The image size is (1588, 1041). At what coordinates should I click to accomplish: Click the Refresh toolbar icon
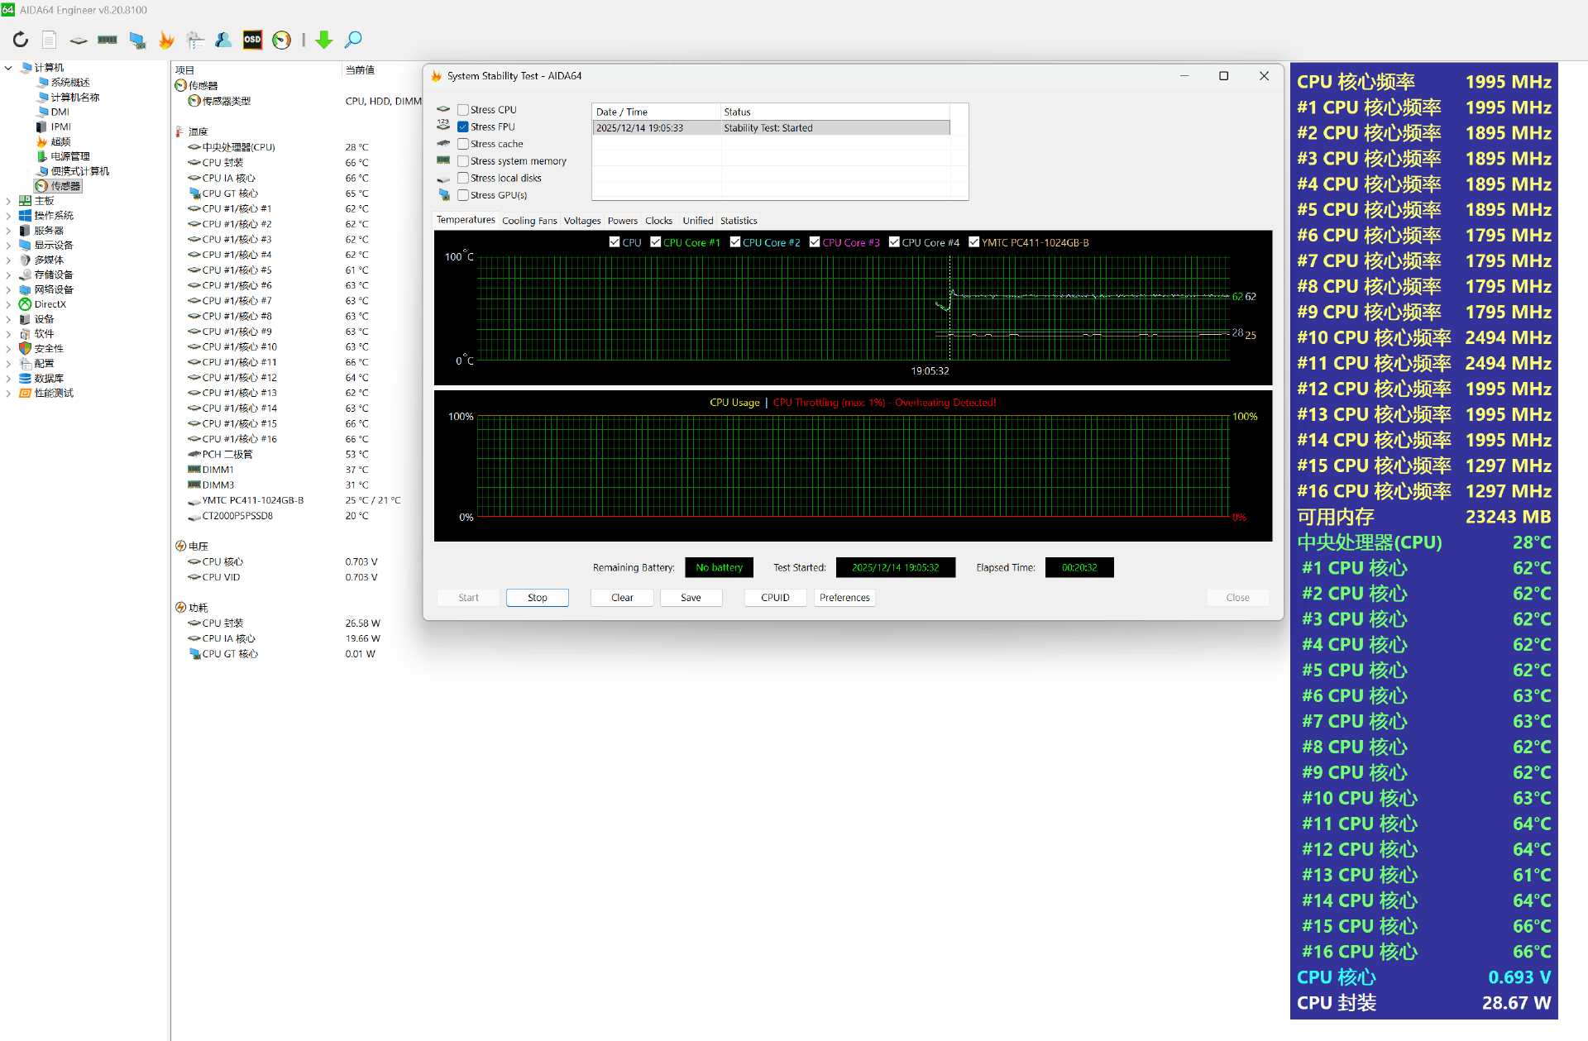tap(21, 40)
